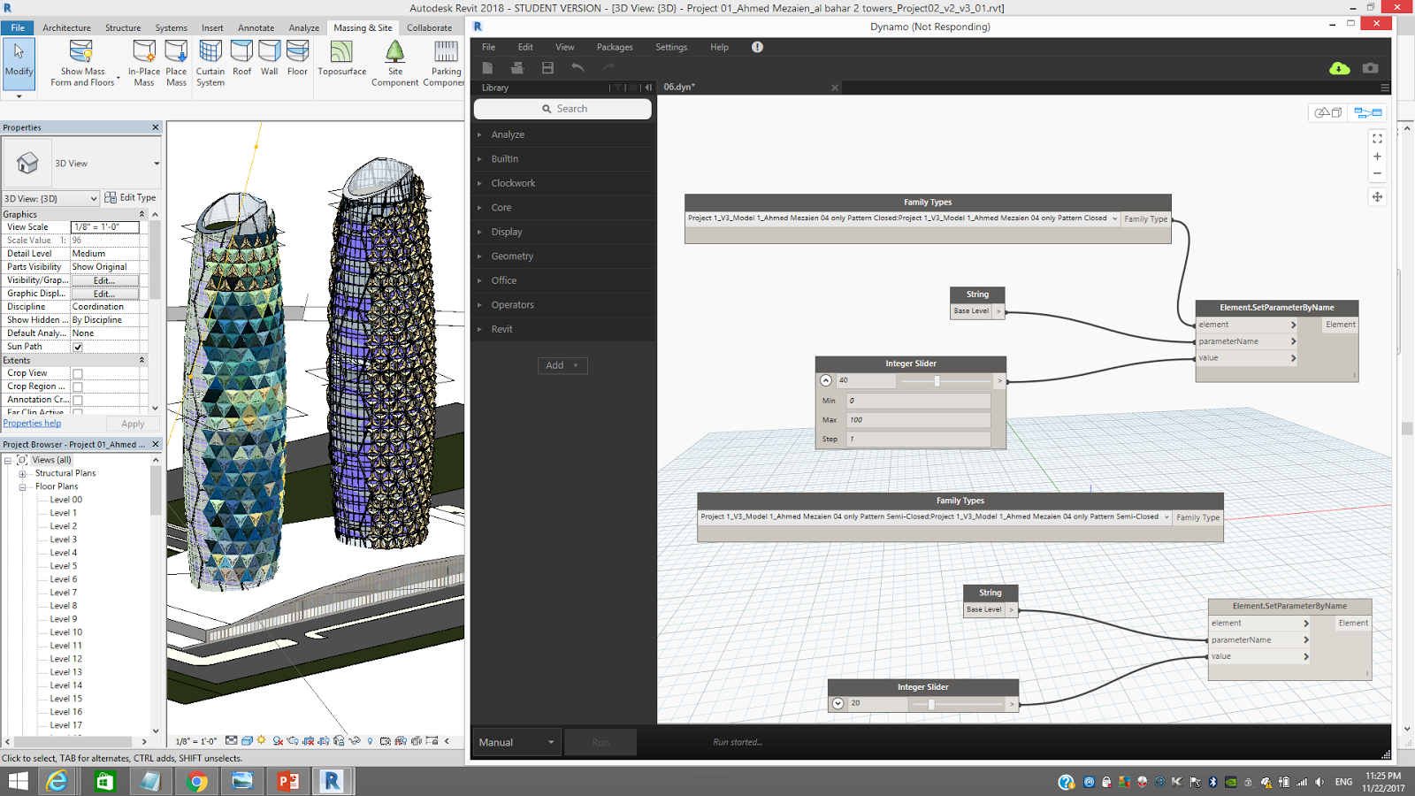Open the Manual run mode dropdown
The image size is (1415, 796).
pos(516,741)
